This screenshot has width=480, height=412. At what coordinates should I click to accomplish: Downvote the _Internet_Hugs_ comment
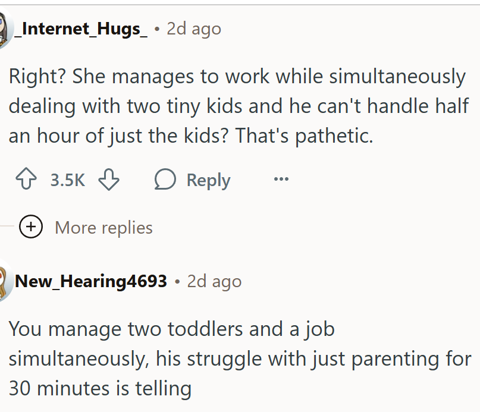(109, 180)
